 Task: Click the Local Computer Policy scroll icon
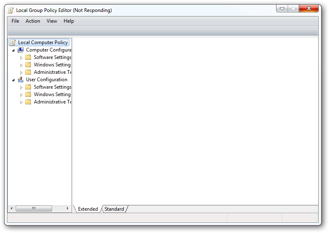[x=13, y=42]
